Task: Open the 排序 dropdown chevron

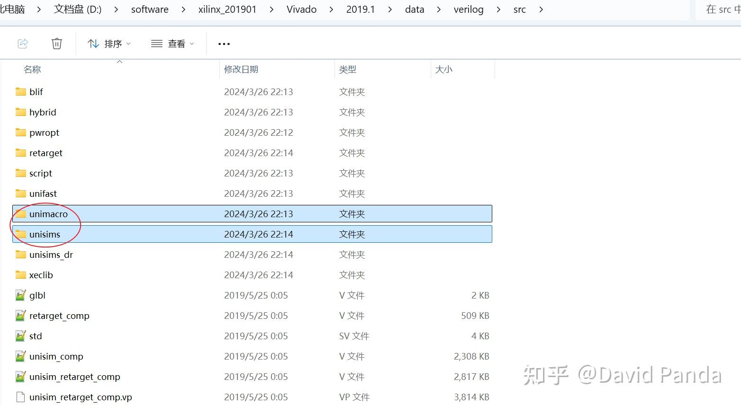Action: (x=128, y=44)
